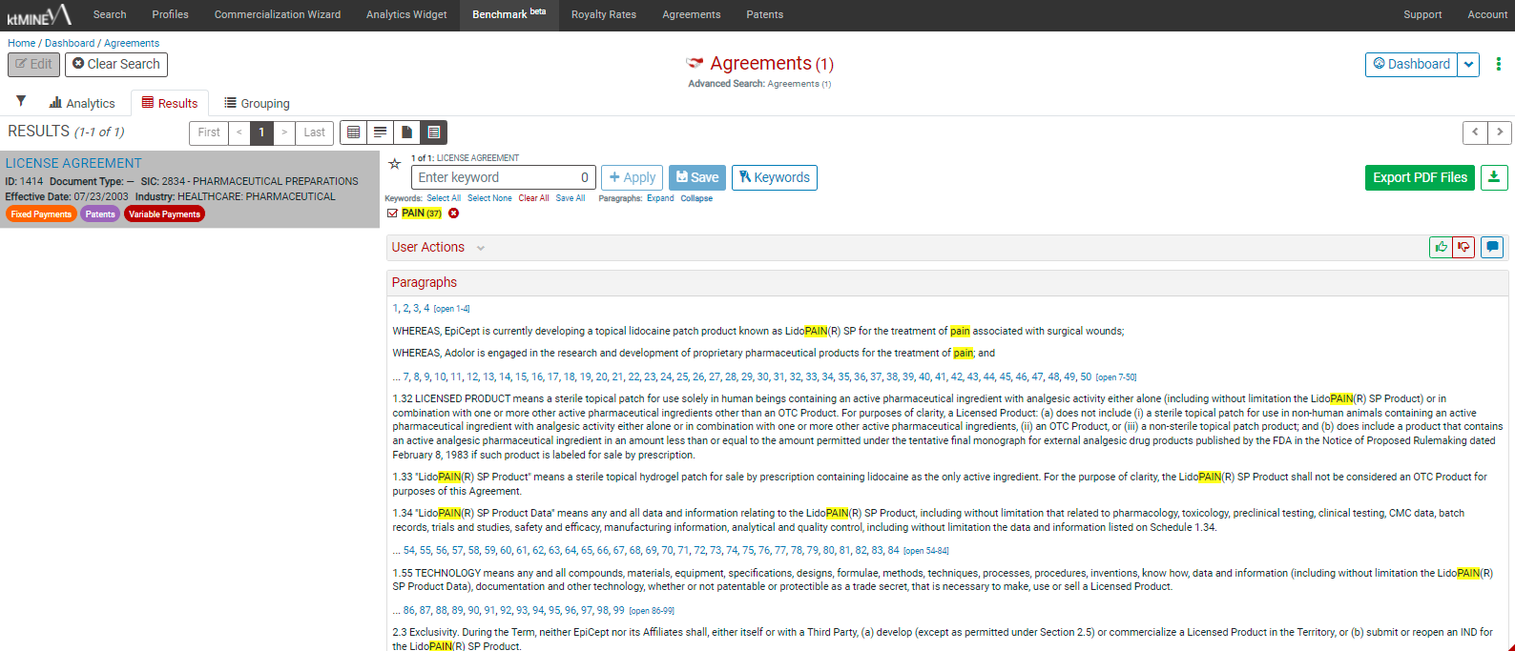Switch to the Analytics tab
The width and height of the screenshot is (1515, 651).
82,103
